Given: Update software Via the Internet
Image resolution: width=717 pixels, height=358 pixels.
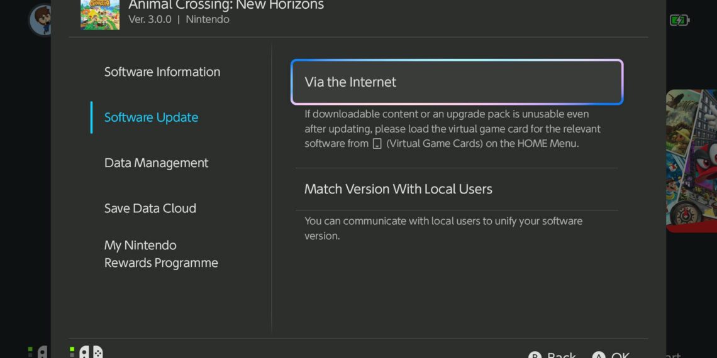Looking at the screenshot, I should (457, 82).
